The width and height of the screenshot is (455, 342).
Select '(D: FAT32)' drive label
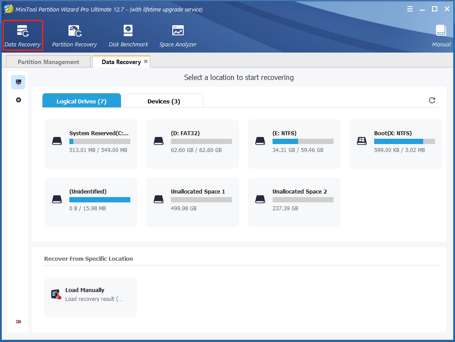coord(185,133)
